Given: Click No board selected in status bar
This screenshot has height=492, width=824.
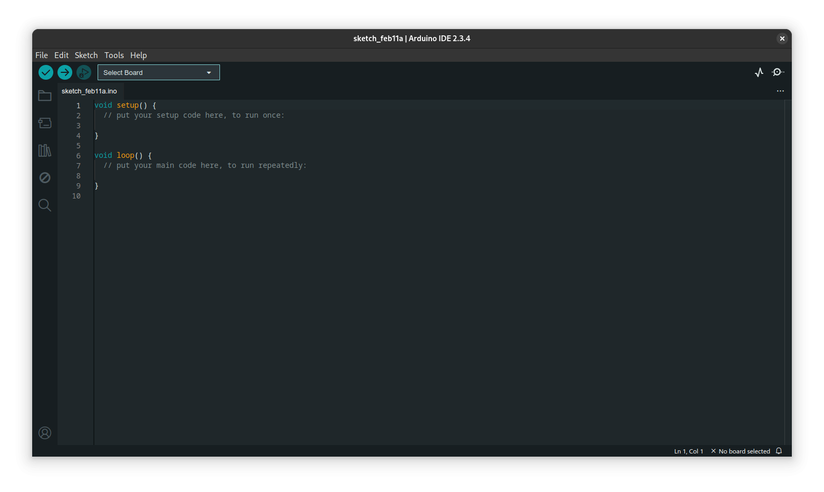Looking at the screenshot, I should pos(740,451).
